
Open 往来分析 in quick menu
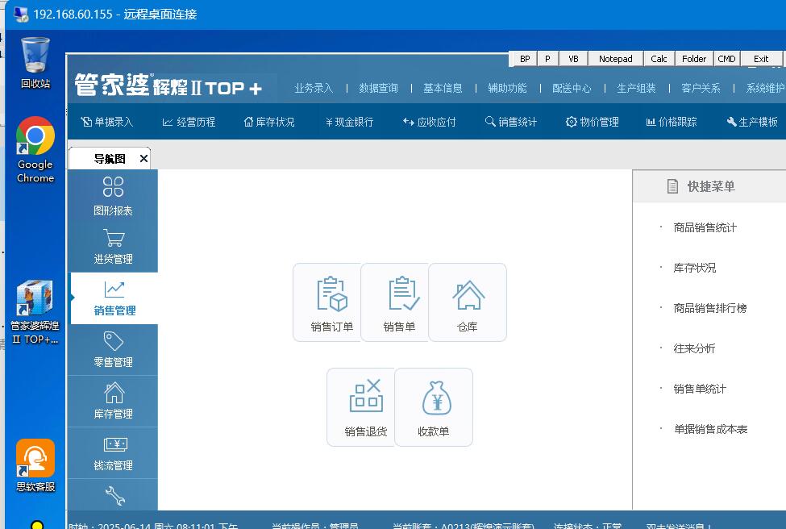point(694,348)
